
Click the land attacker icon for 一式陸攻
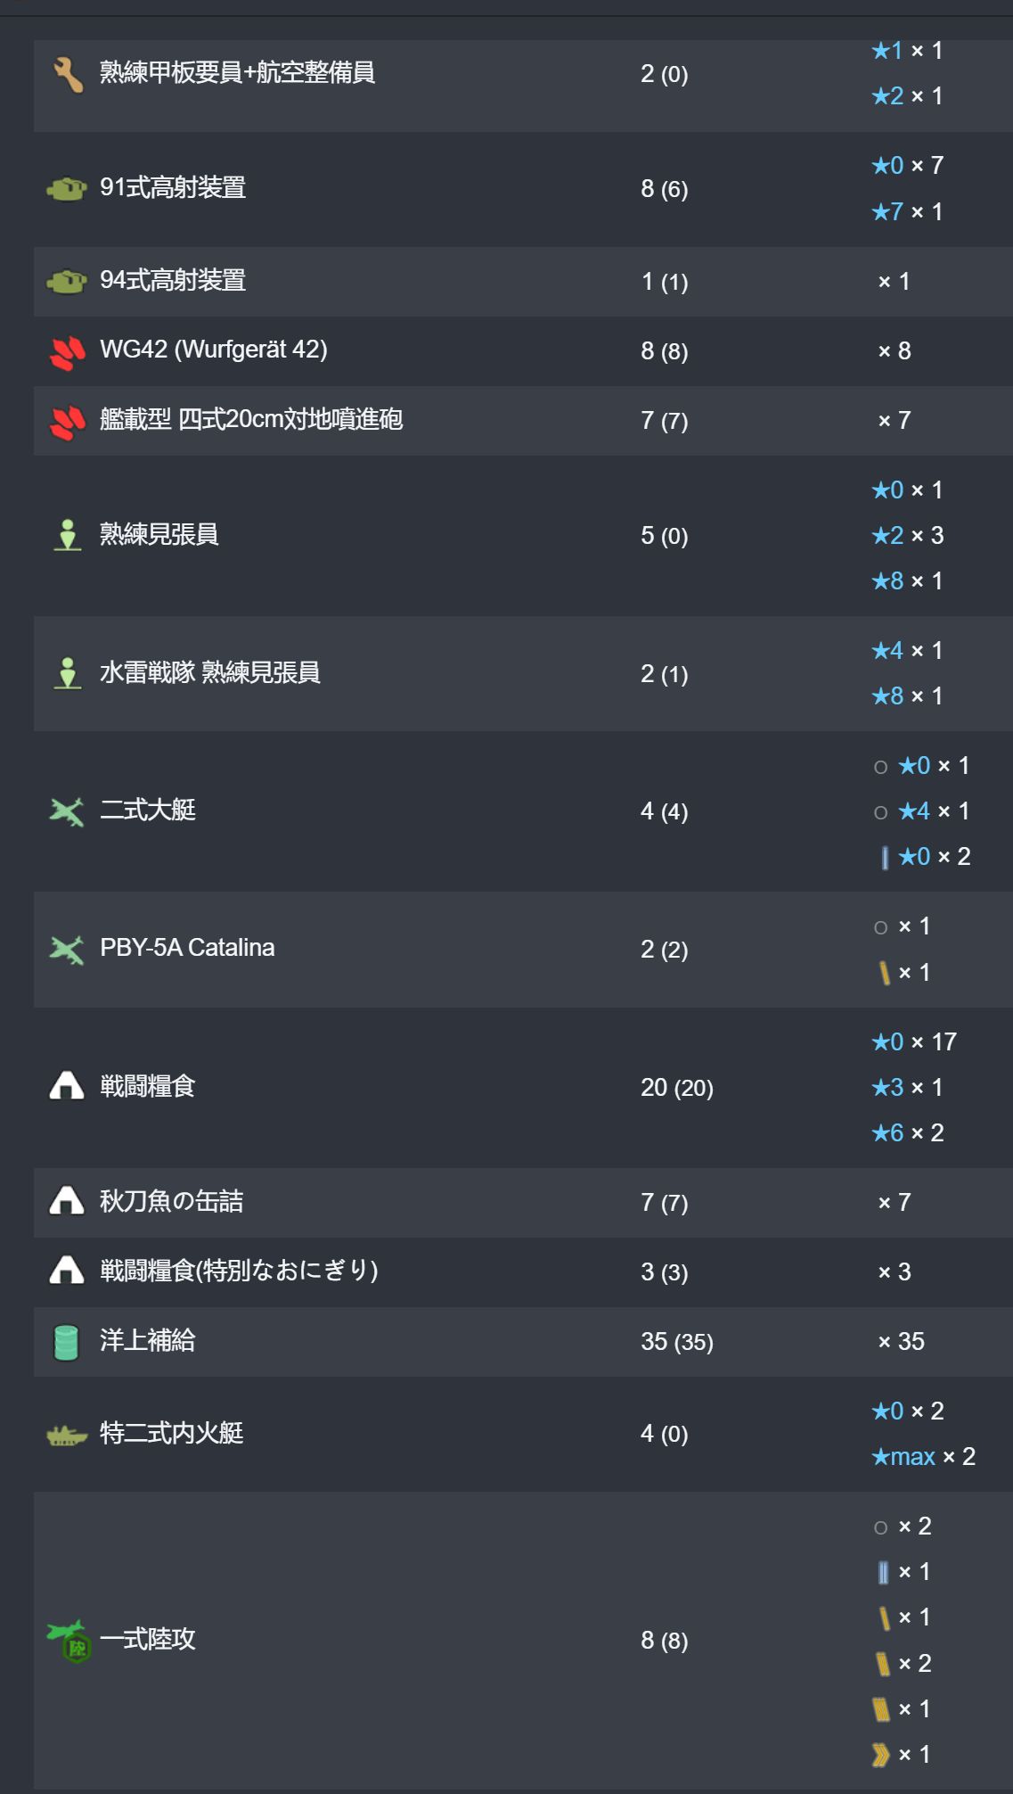pyautogui.click(x=68, y=1641)
